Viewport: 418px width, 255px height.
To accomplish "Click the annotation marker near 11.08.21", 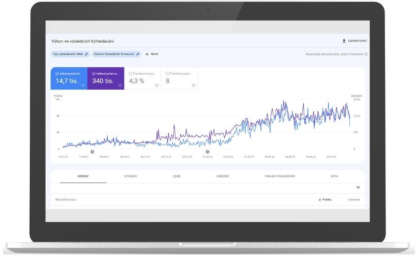I will [x=92, y=152].
